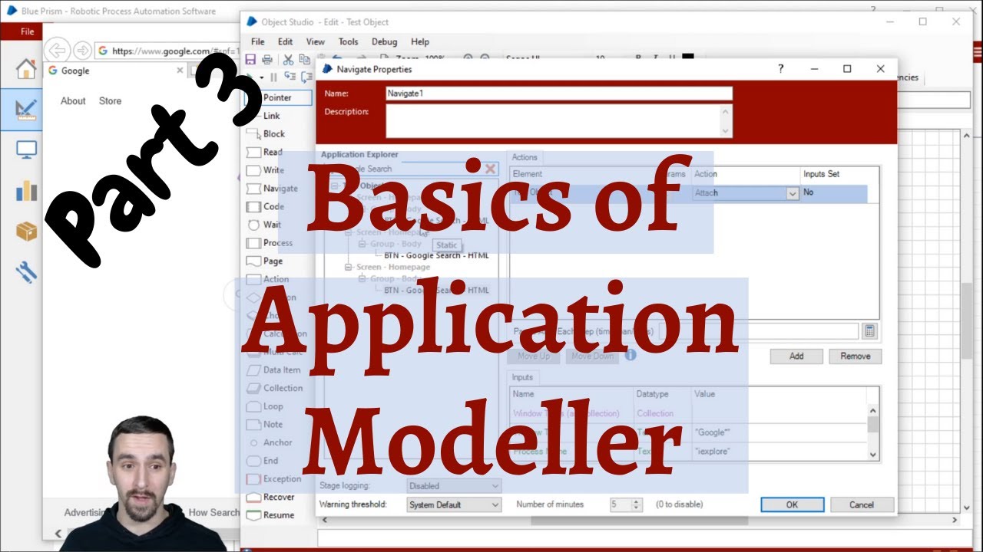Adjust the Number of minutes spinner
Screen dimensions: 983x552
[636, 504]
